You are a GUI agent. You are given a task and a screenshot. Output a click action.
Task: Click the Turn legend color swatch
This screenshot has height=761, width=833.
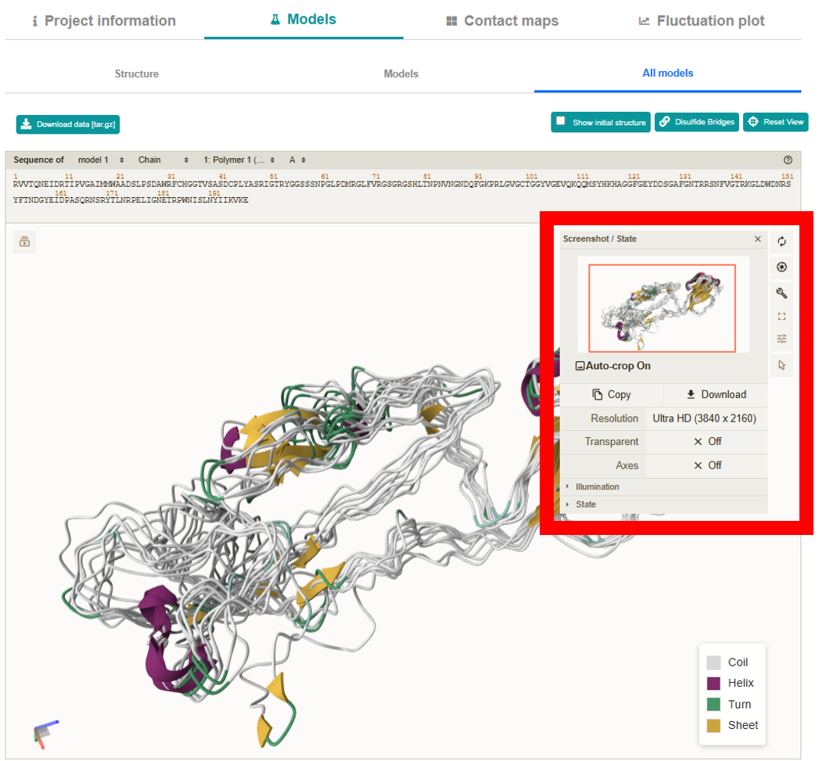[713, 705]
